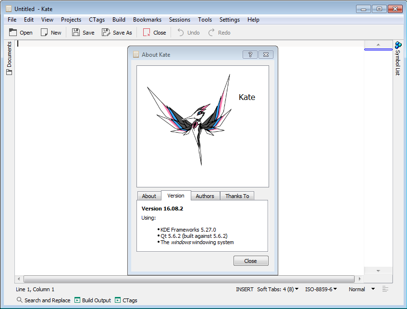Show the Documents side panel
This screenshot has width=407, height=309.
click(x=9, y=59)
